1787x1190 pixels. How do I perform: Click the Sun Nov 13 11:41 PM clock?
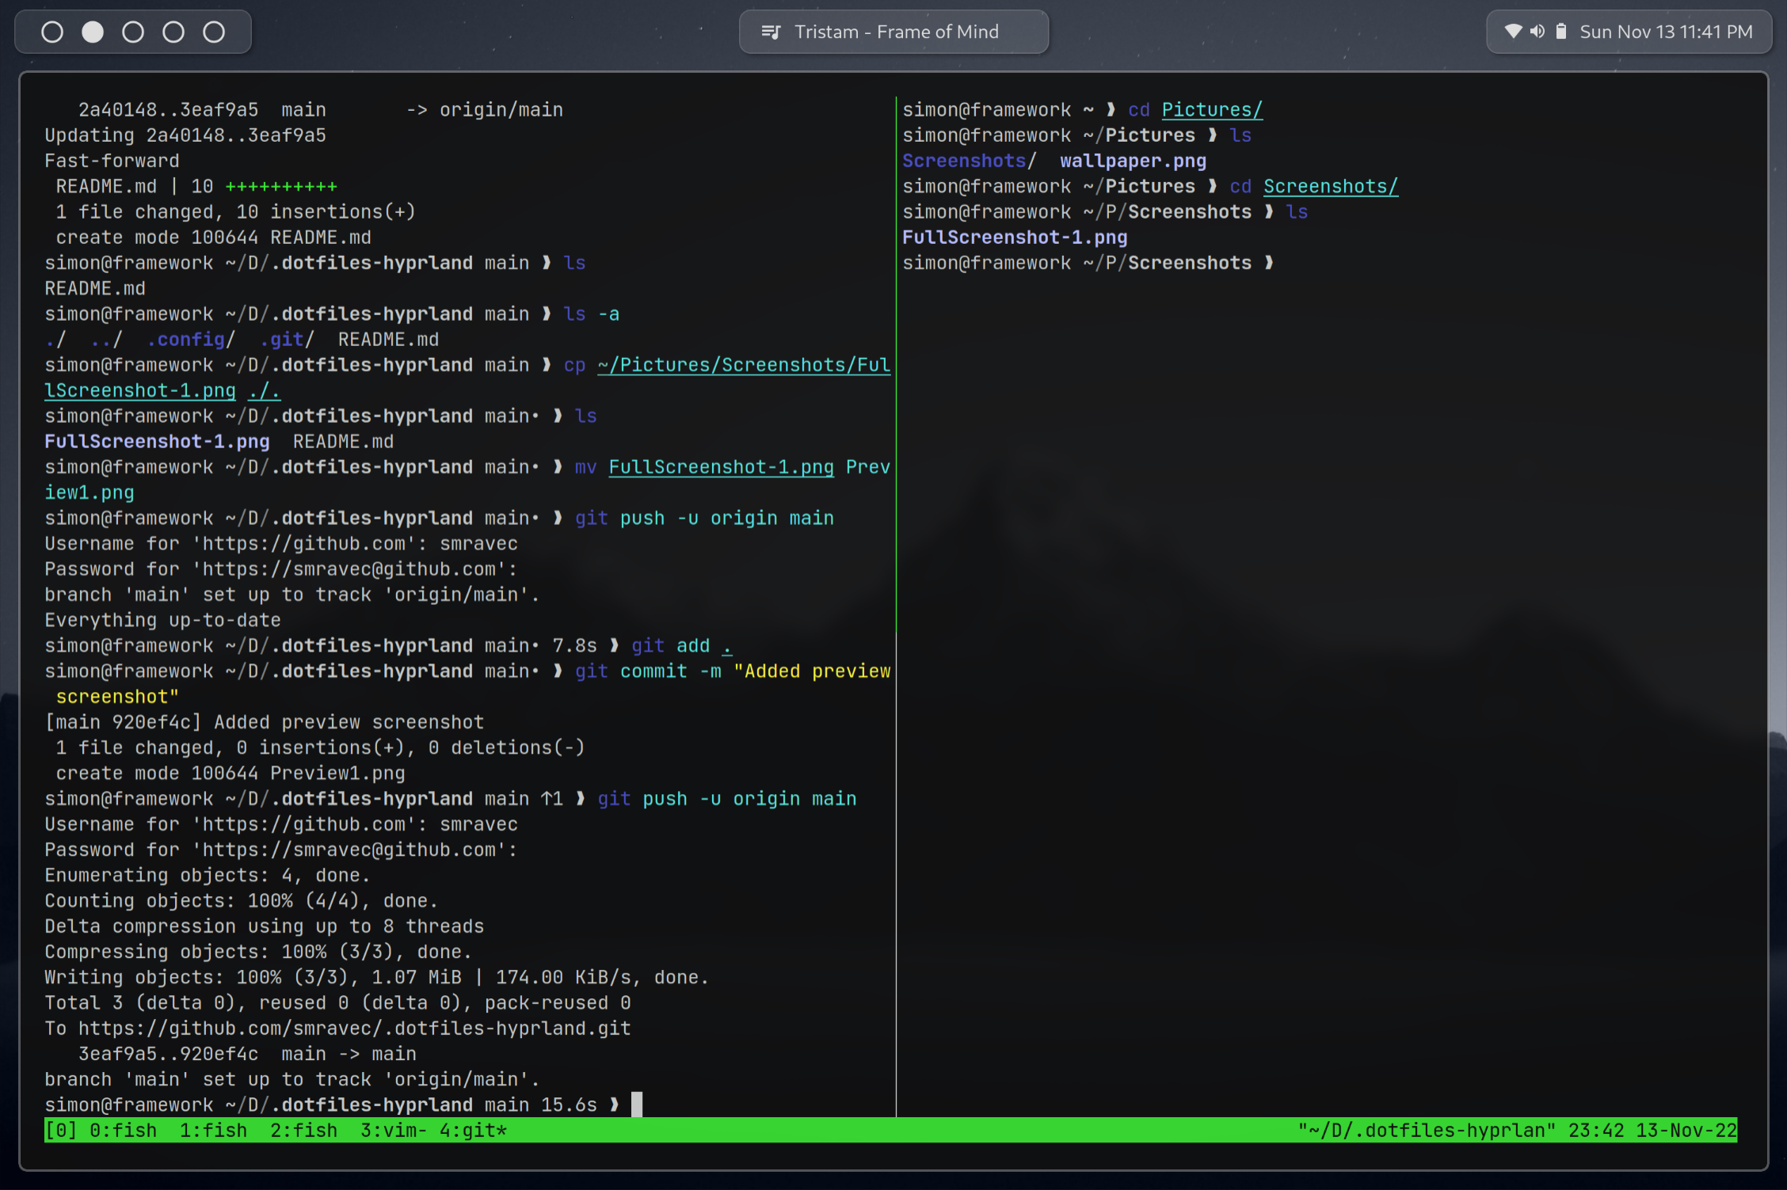pyautogui.click(x=1666, y=32)
